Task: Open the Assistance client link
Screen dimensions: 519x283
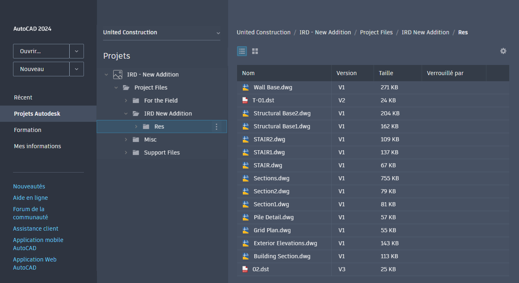Action: (x=35, y=229)
